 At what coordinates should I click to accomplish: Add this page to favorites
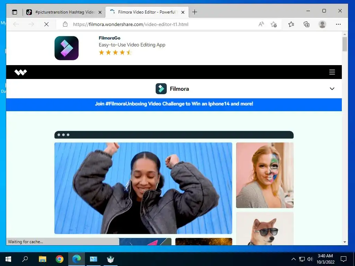(274, 24)
